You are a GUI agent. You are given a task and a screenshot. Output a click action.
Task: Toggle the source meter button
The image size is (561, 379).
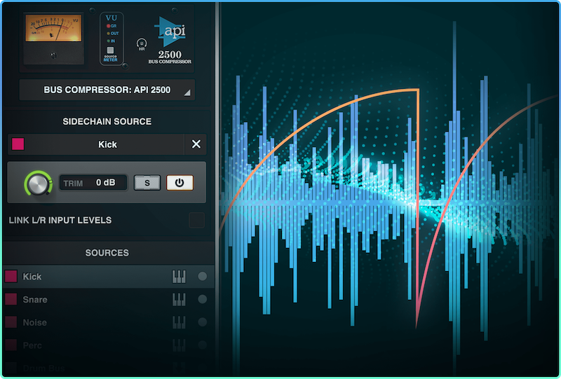[111, 50]
